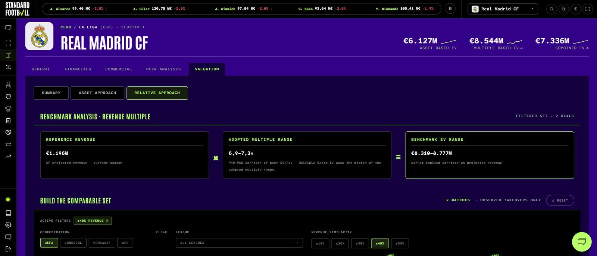Expand the All Leagues dropdown
597x256 pixels.
click(x=239, y=243)
